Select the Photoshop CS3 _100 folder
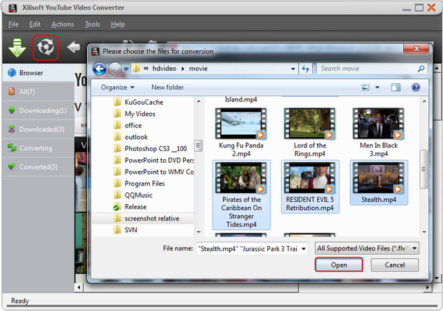443x311 pixels. (x=150, y=149)
